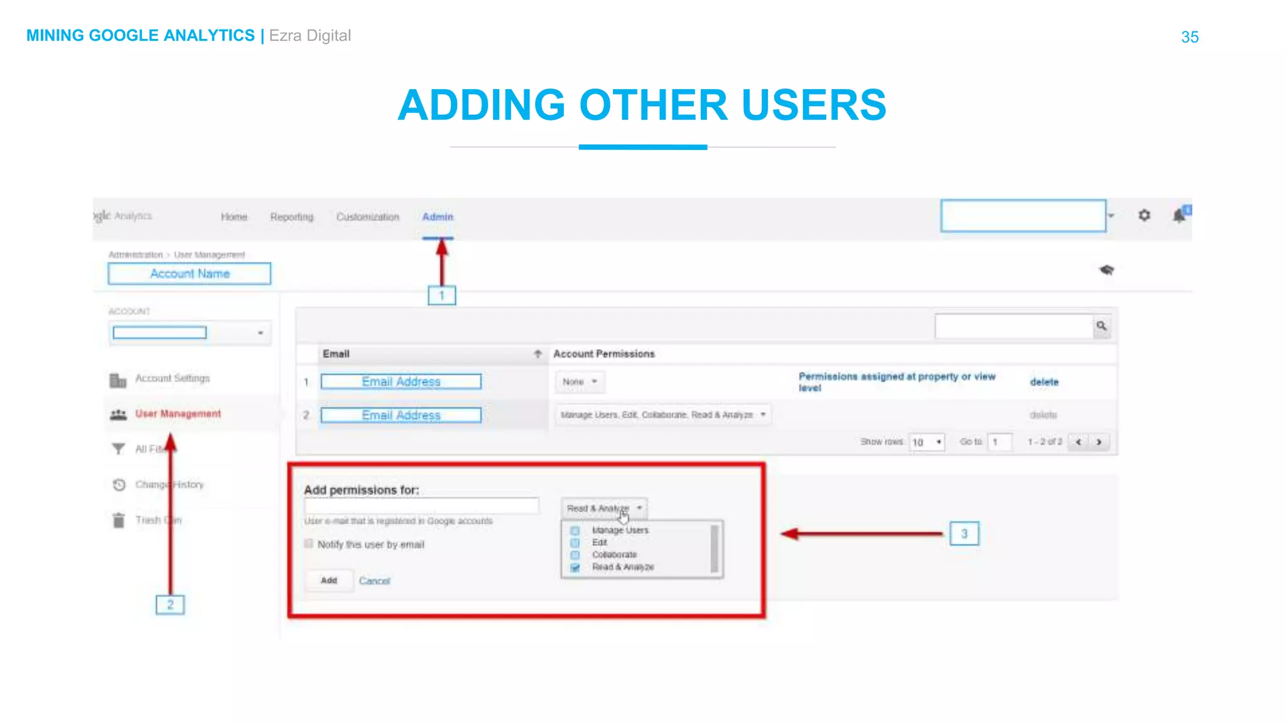Check the Edit permission

click(x=575, y=543)
